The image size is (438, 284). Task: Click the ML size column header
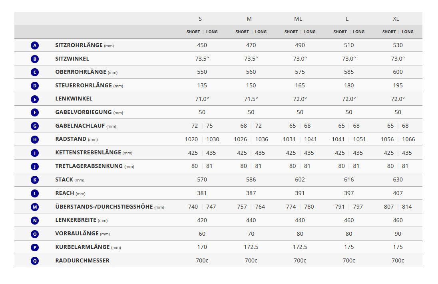pyautogui.click(x=298, y=19)
